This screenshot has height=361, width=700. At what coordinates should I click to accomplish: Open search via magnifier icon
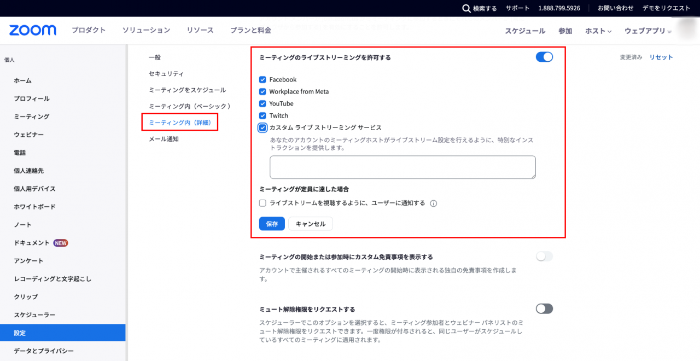(466, 8)
